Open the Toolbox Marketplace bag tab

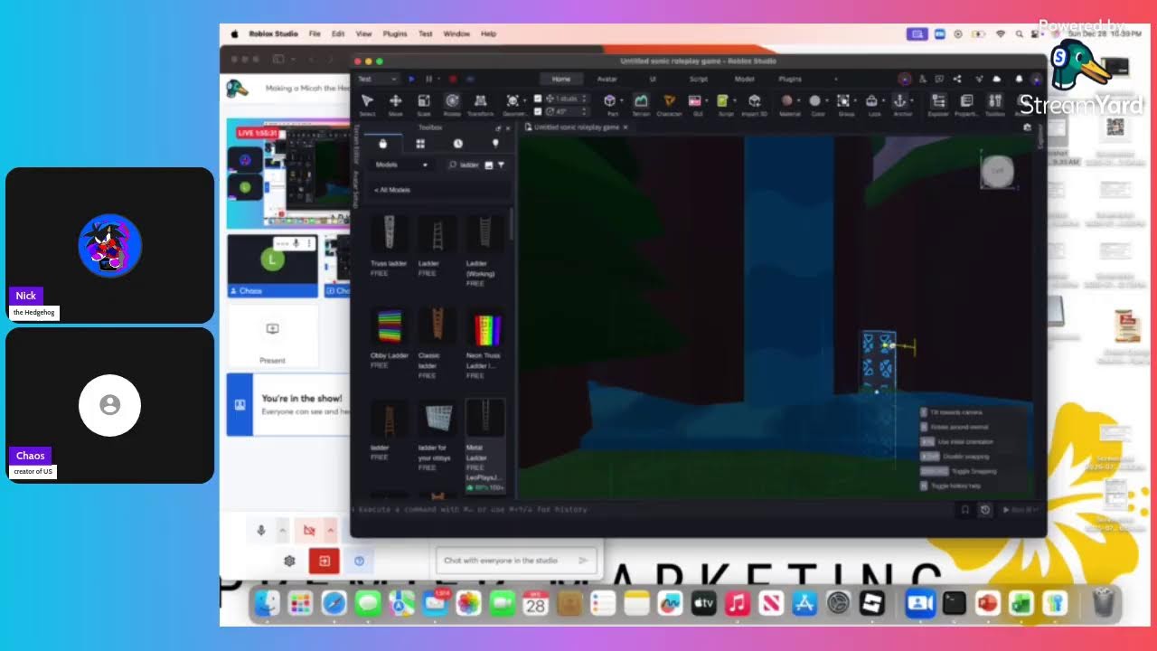(382, 144)
